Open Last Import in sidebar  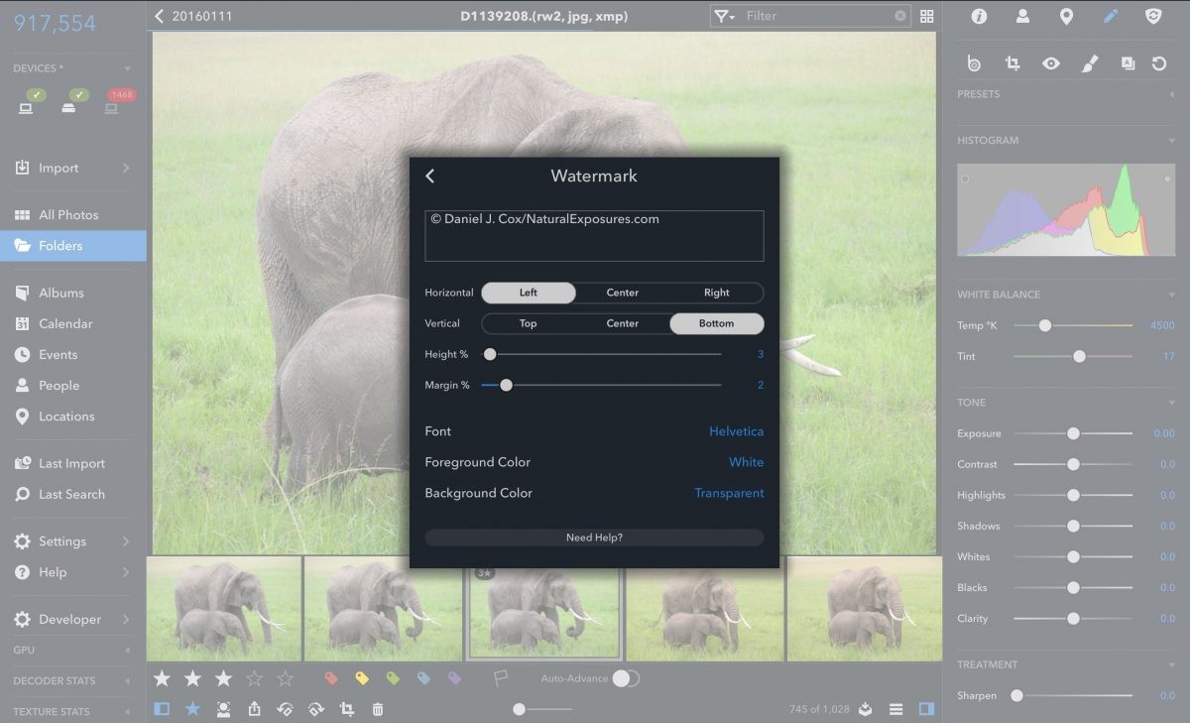tap(73, 463)
